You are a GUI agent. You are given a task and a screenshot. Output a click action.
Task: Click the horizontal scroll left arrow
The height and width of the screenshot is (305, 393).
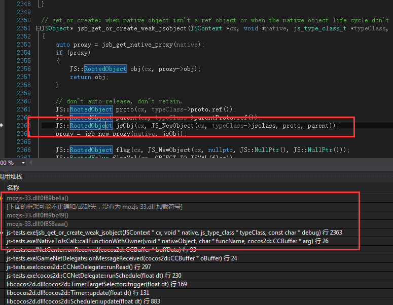tap(31, 163)
